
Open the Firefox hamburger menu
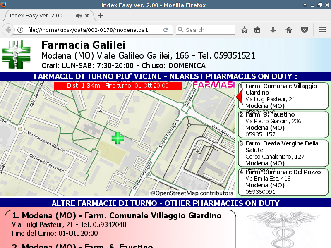tap(322, 30)
